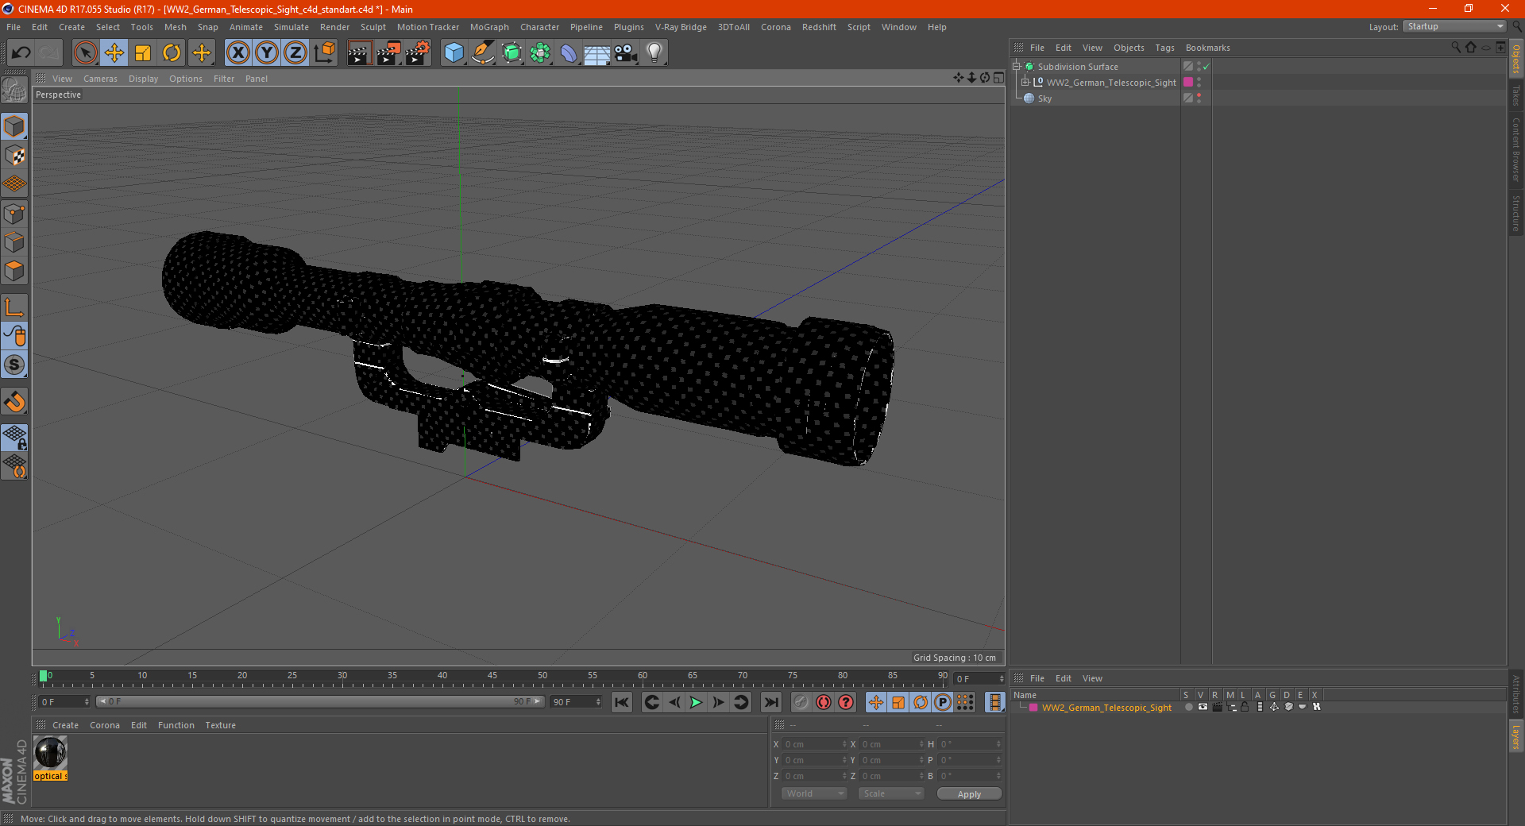Activate the Scale tool
The image size is (1525, 826).
[x=143, y=53]
